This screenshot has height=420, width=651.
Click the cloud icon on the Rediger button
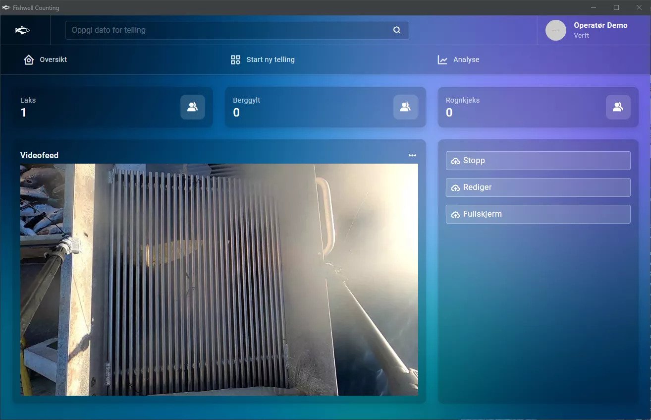455,188
